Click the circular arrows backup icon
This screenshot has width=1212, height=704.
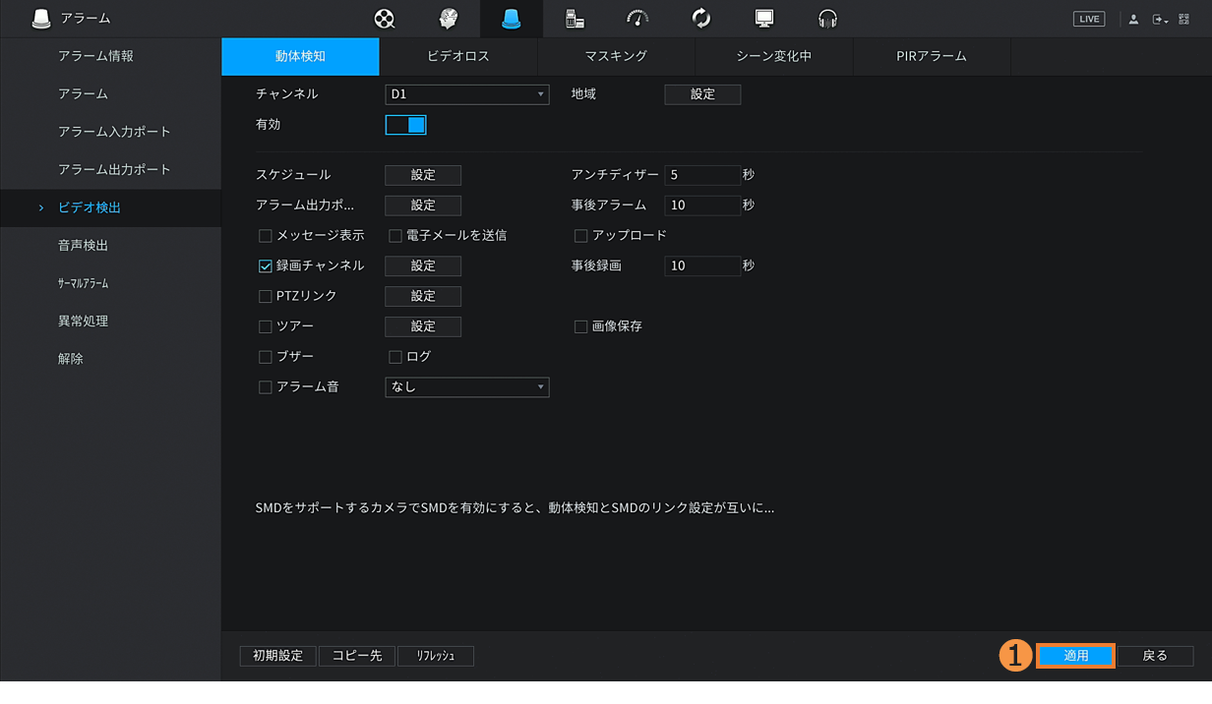(x=701, y=19)
